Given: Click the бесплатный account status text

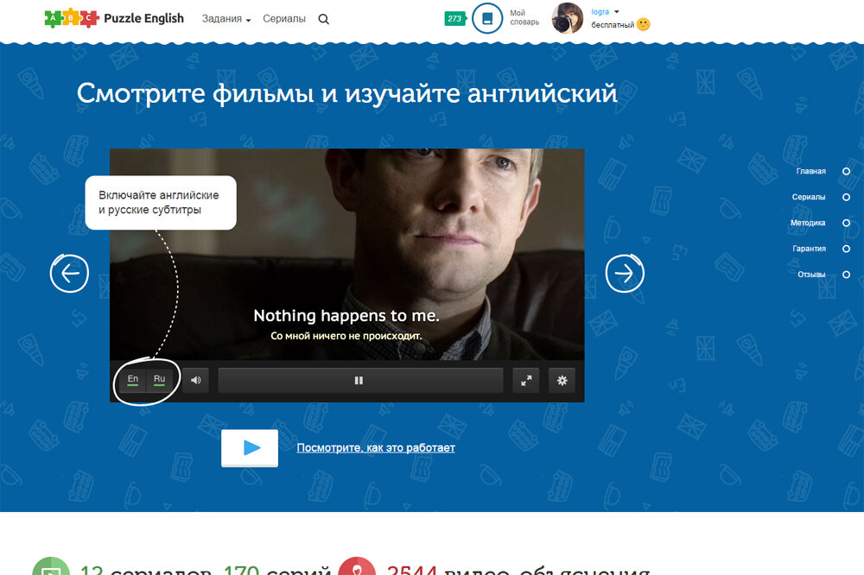Looking at the screenshot, I should click(x=613, y=25).
